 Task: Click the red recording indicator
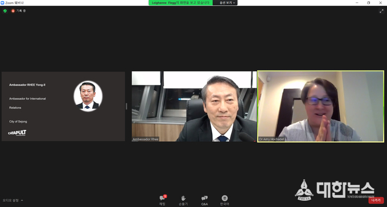pos(13,11)
